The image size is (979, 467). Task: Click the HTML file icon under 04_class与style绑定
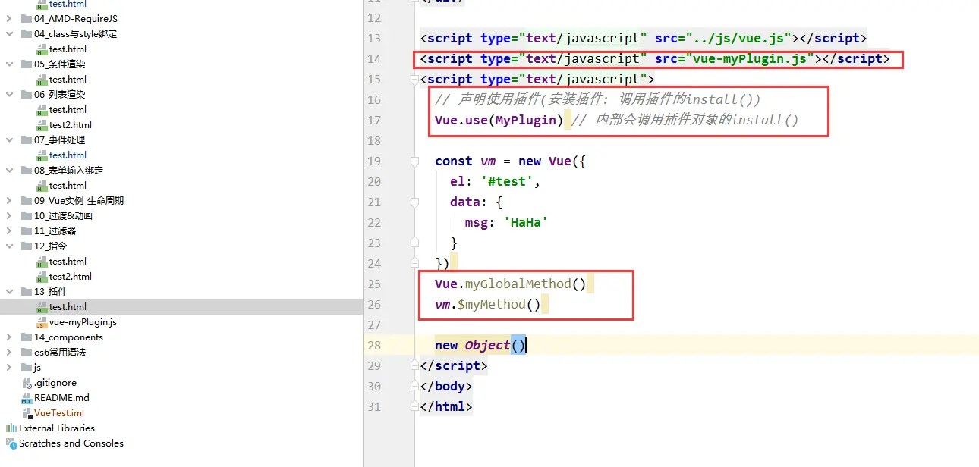tap(42, 49)
